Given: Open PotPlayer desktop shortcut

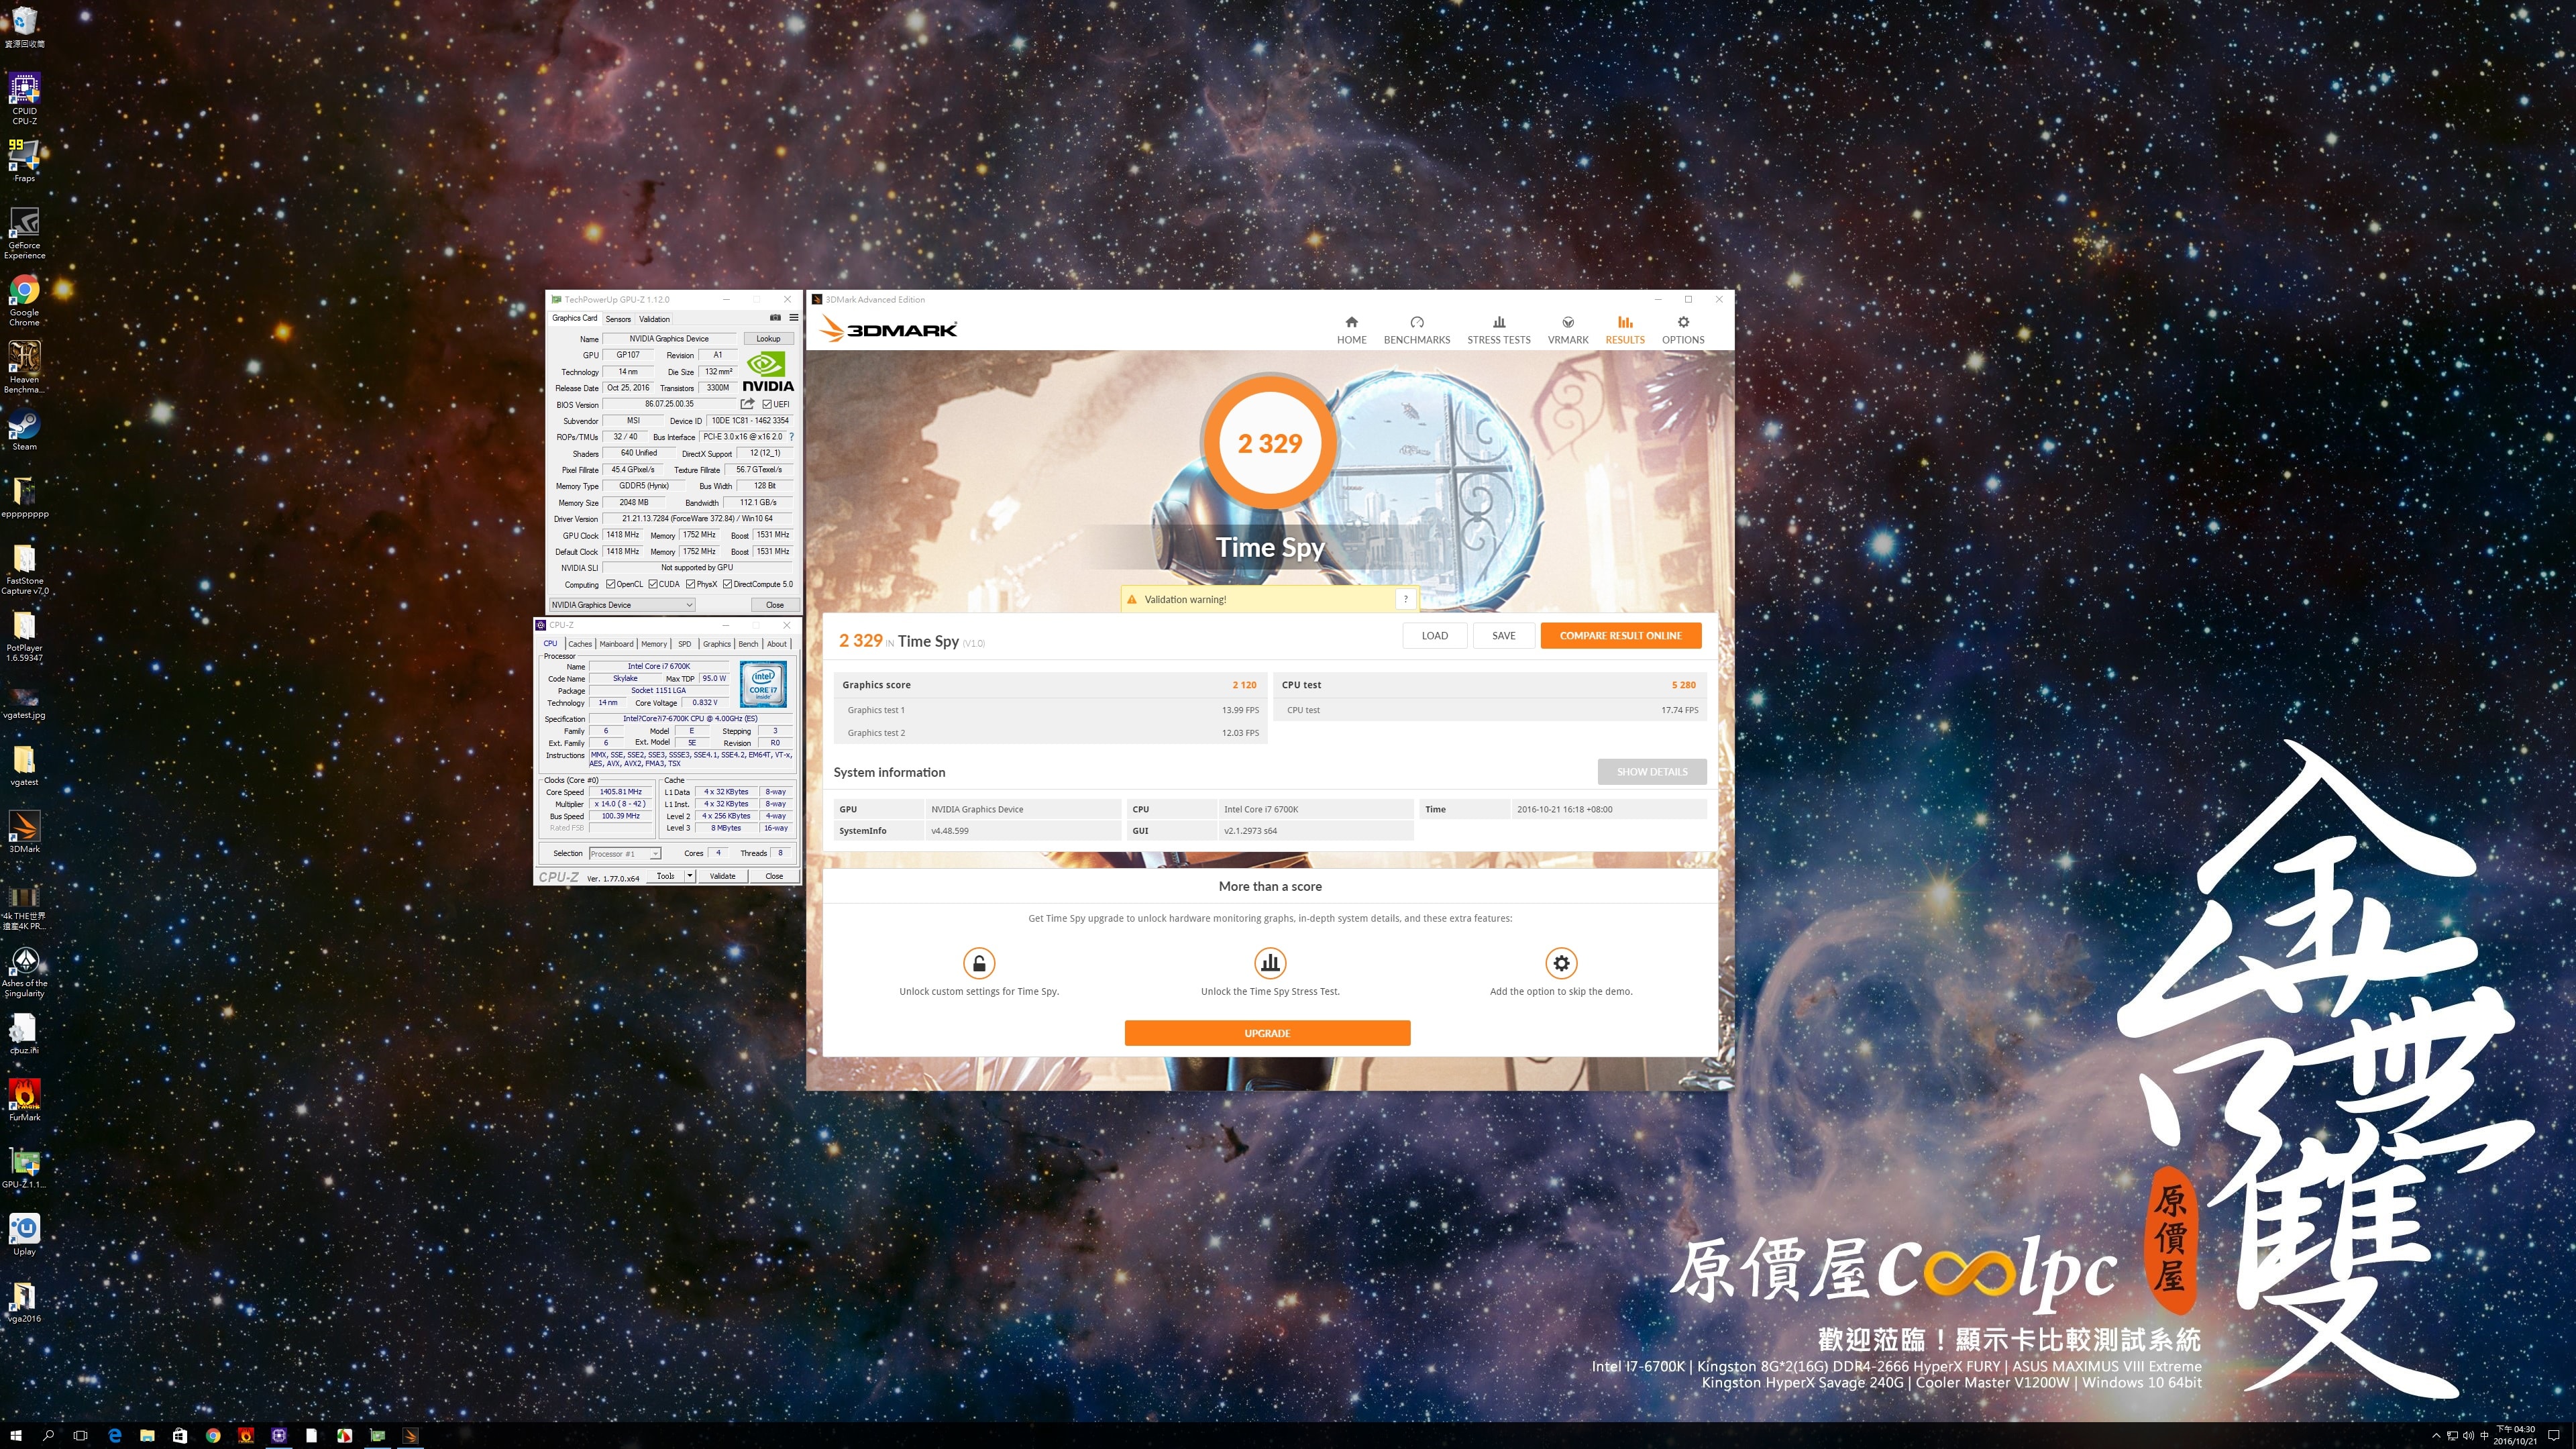Looking at the screenshot, I should coord(24,637).
